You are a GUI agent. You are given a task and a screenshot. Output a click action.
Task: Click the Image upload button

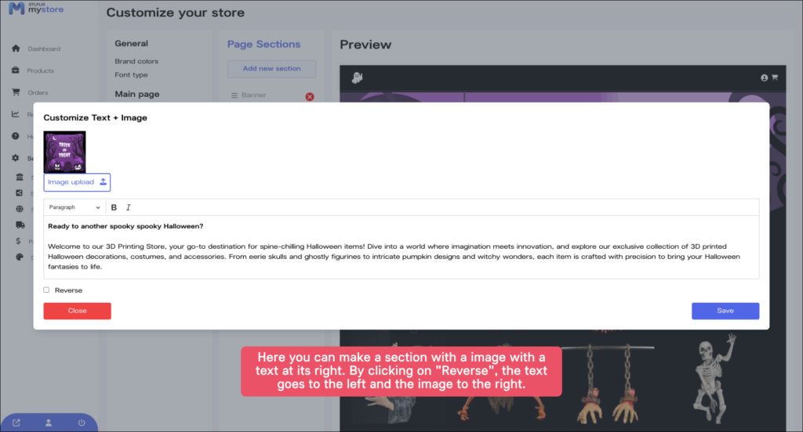77,182
